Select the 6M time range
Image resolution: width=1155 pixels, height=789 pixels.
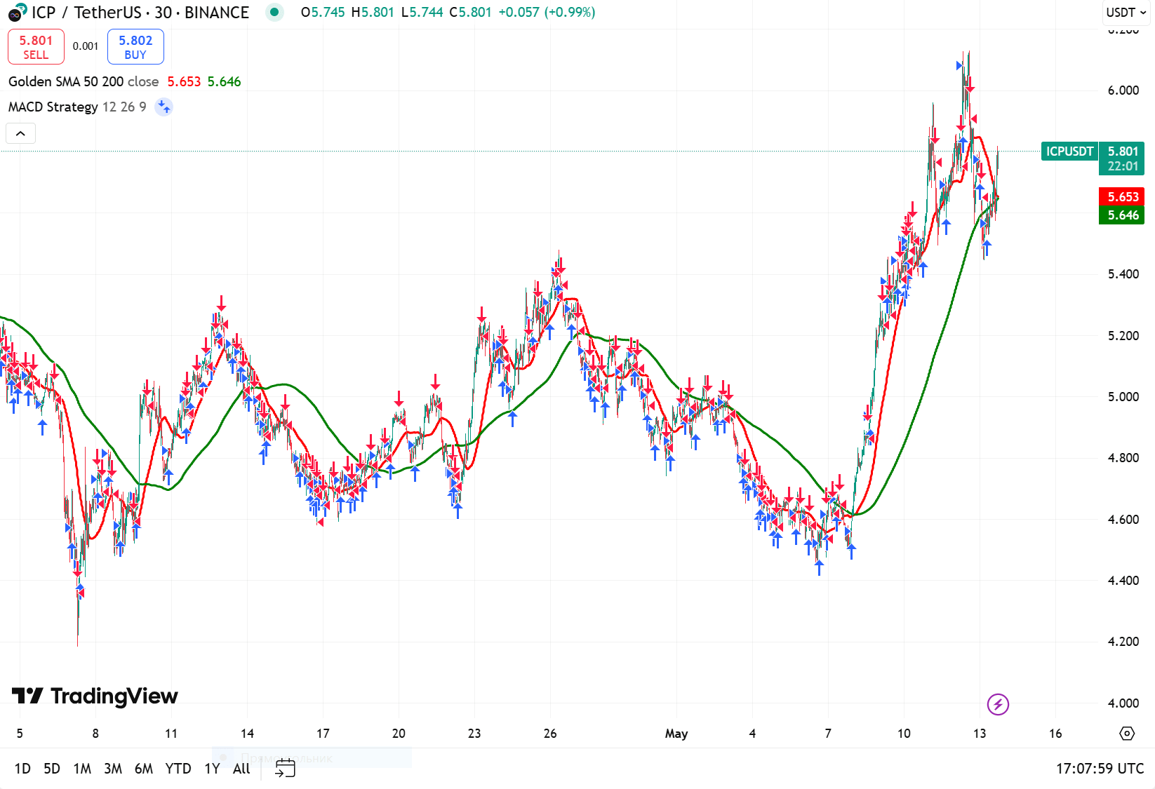tap(144, 768)
